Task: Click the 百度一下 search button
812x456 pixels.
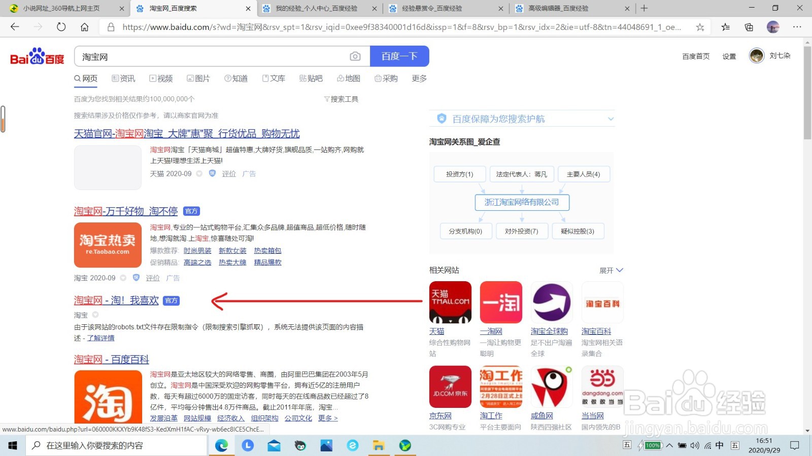Action: (399, 56)
